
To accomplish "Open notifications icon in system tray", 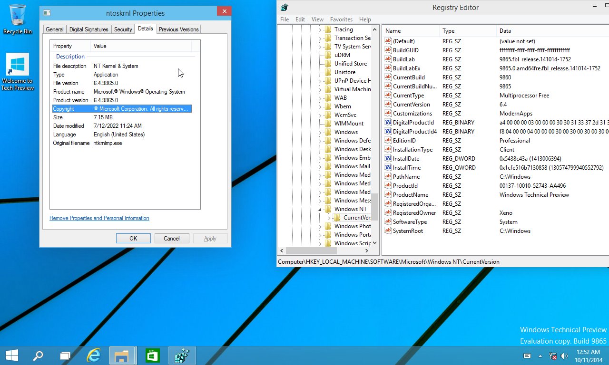I will tap(527, 355).
